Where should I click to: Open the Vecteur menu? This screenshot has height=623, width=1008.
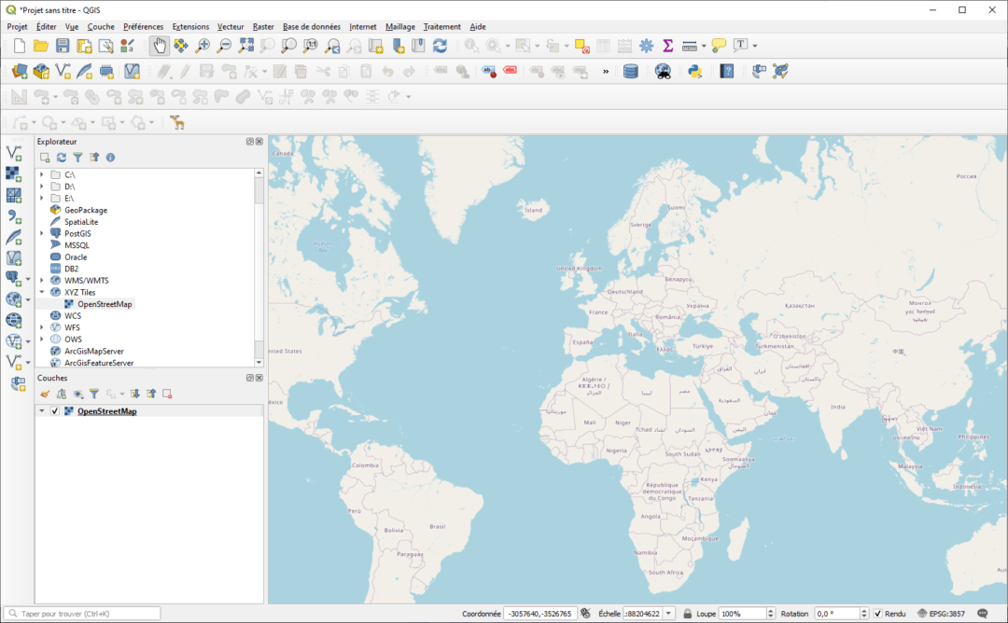point(230,27)
